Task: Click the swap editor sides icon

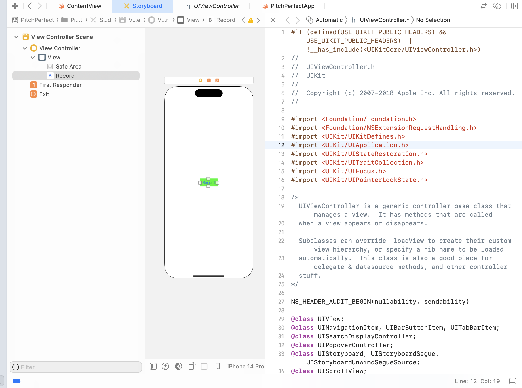Action: point(483,6)
